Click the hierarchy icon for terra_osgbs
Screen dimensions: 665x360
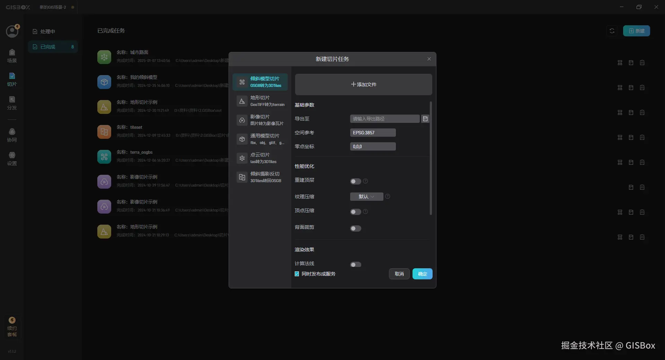coord(620,162)
